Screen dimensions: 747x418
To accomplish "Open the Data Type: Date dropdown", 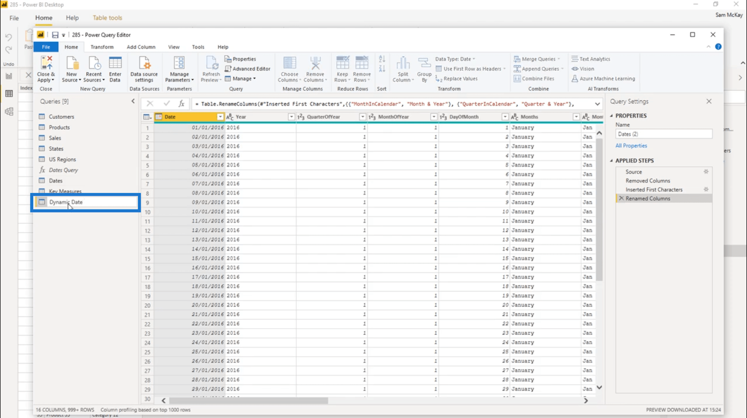I will tap(455, 59).
